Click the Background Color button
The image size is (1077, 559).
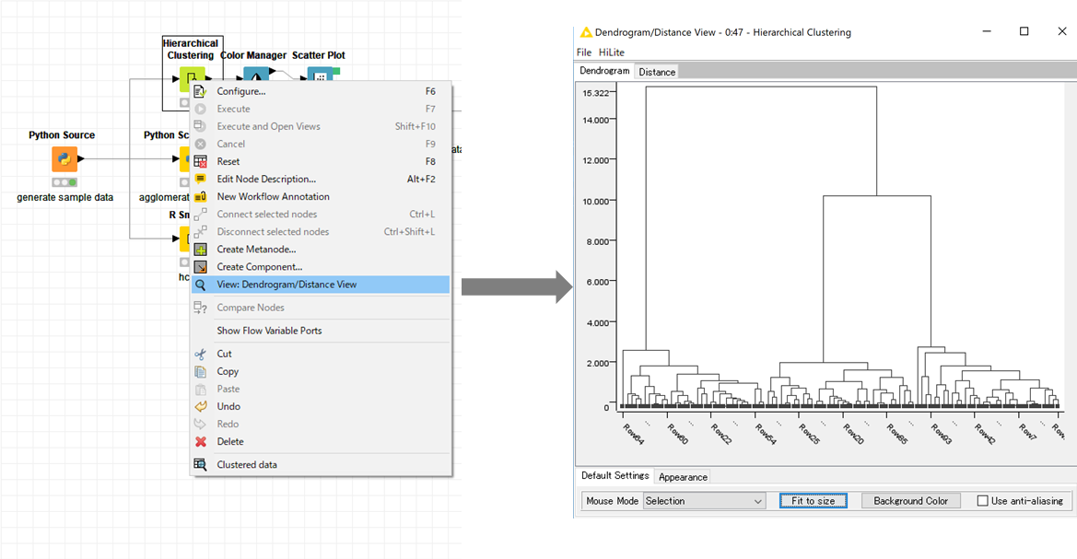tap(911, 501)
